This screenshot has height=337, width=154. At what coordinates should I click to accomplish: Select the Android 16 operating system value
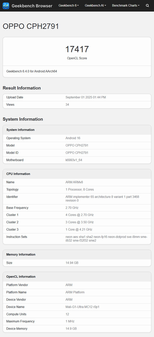pos(73,138)
